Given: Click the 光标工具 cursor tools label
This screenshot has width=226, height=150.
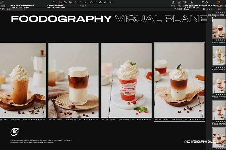Looking at the screenshot, I should [83, 6].
